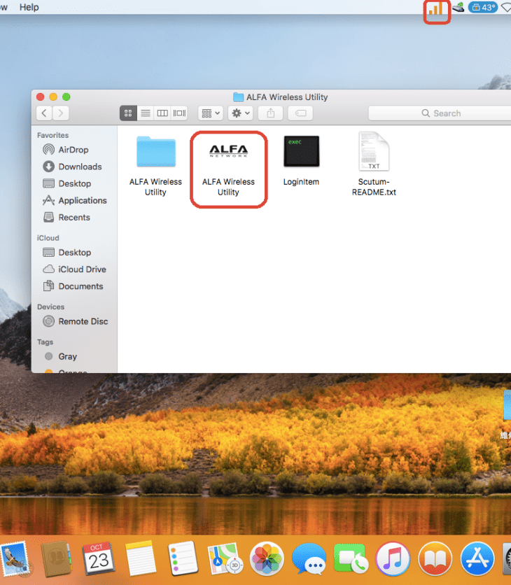
Task: Click the Share toolbar button
Action: pos(271,113)
